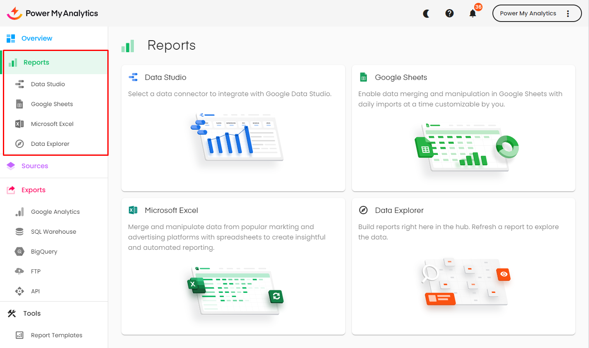Open notifications bell with 36 badge
Viewport: 589px width, 348px height.
pos(473,13)
